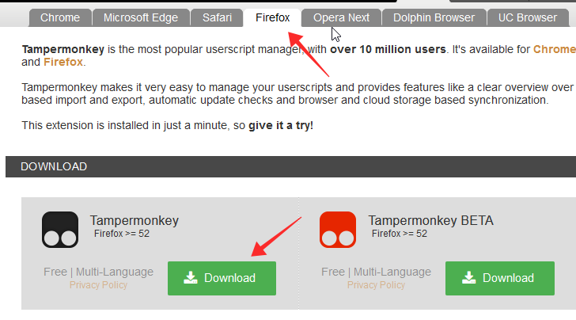The image size is (576, 320).
Task: Open Privacy Policy under Tampermonkey BETA
Action: coord(376,285)
